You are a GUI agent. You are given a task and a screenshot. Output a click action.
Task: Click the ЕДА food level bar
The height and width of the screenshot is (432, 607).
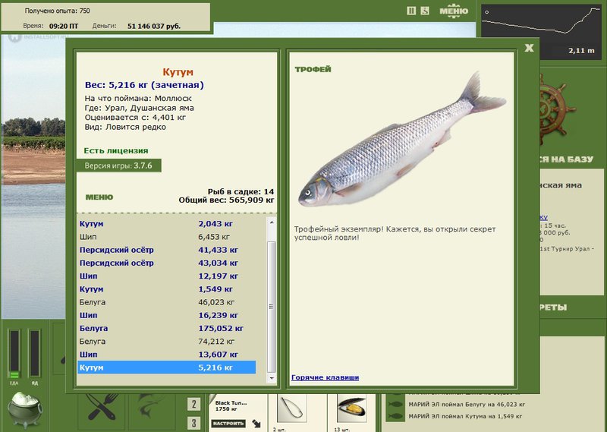[14, 354]
